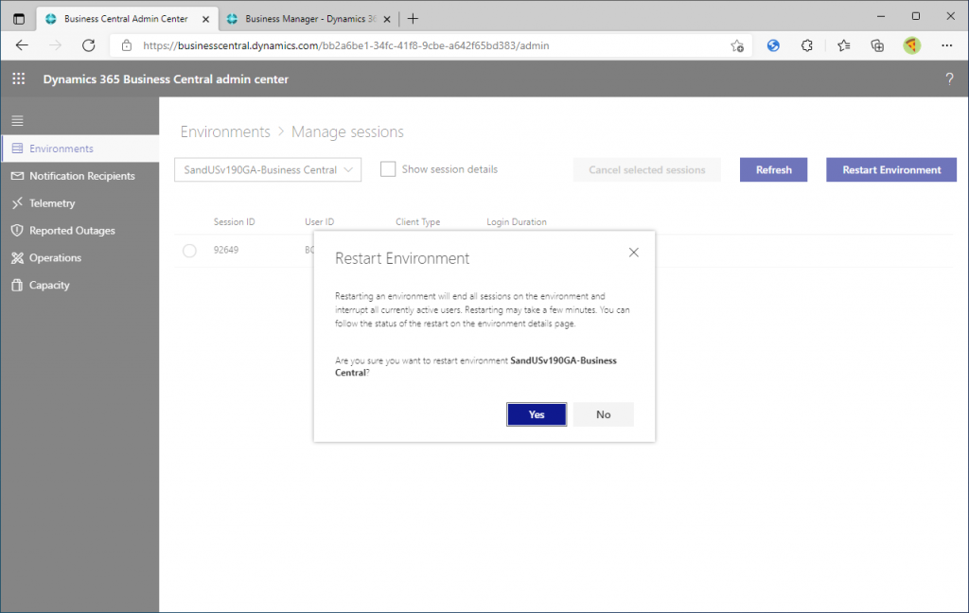
Task: Click the Session ID column header
Action: (x=234, y=222)
